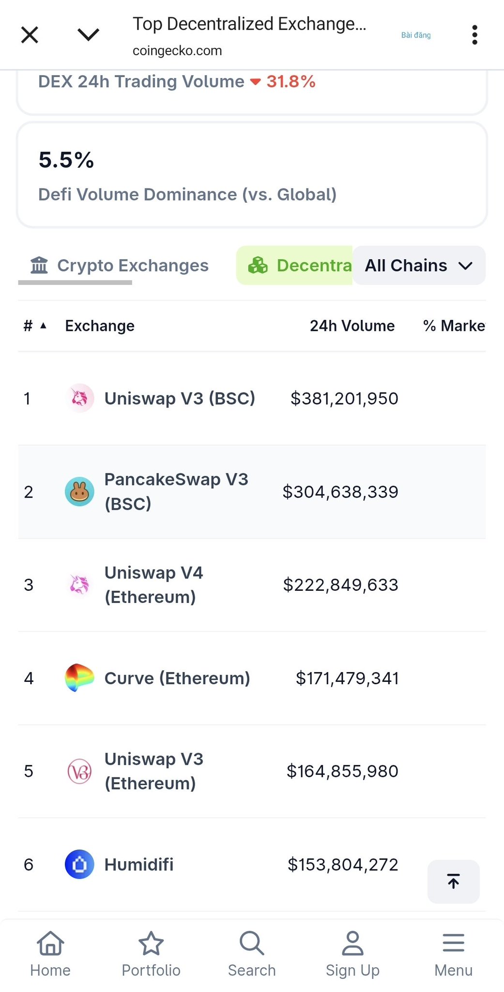The width and height of the screenshot is (504, 992).
Task: Click the Uniswap V4 (Ethereum) unicorn logo
Action: click(79, 584)
